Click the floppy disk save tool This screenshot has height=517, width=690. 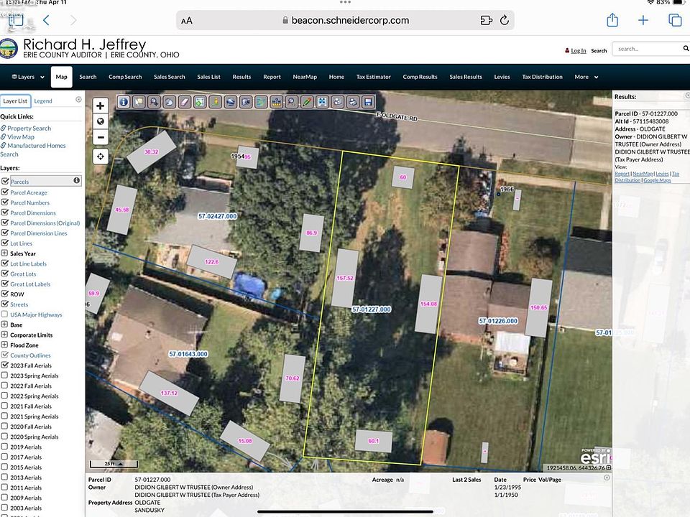[368, 102]
